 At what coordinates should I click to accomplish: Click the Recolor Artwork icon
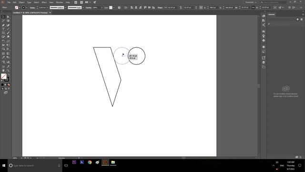click(119, 8)
